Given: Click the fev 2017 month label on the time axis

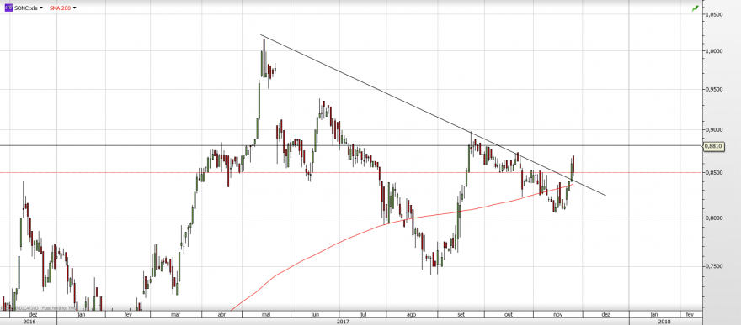Looking at the screenshot, I should pos(128,314).
